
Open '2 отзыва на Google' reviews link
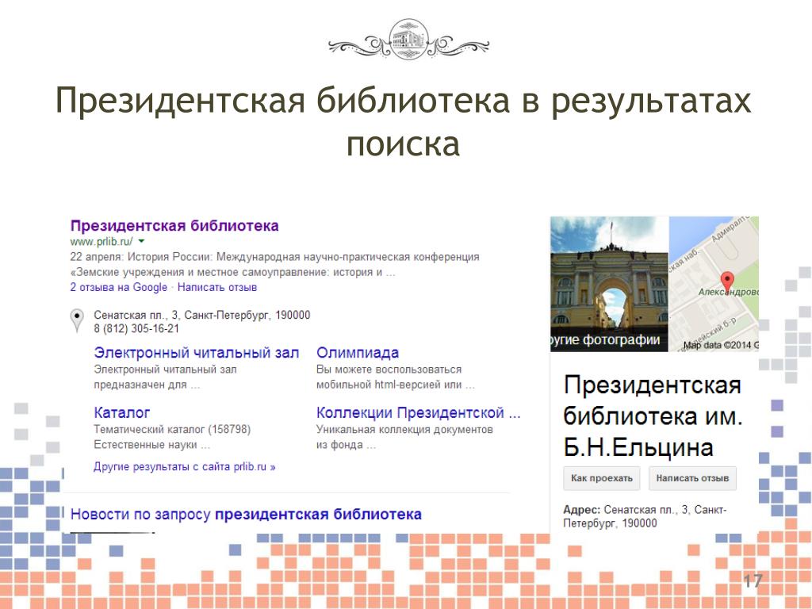[119, 287]
